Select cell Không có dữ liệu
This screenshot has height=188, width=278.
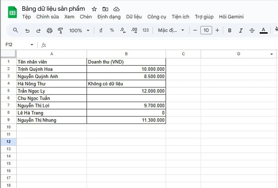126,84
